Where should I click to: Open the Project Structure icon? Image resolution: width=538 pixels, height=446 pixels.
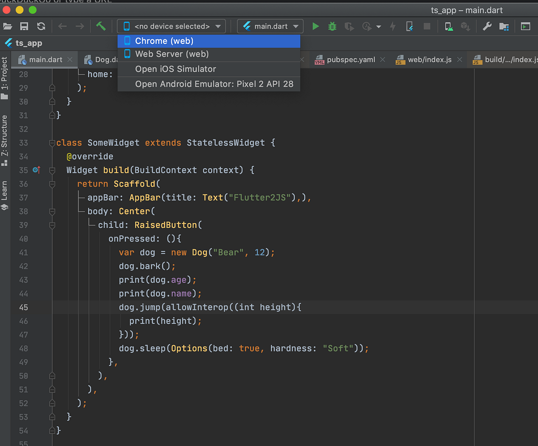click(x=504, y=26)
